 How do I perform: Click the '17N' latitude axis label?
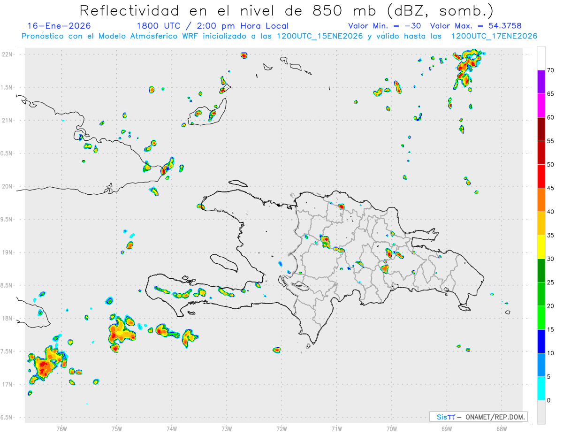[8, 384]
